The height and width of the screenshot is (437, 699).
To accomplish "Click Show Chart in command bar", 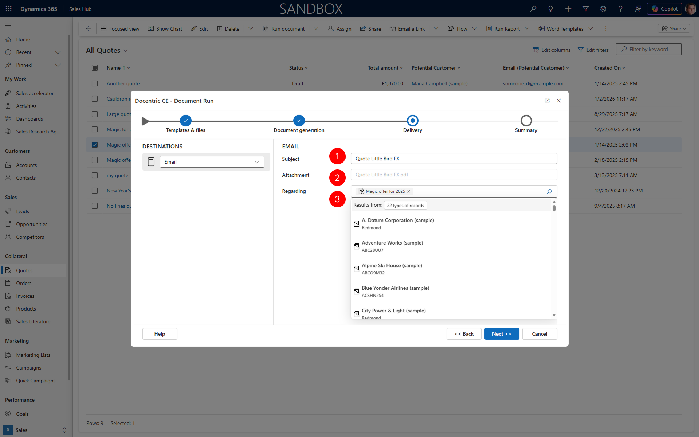I will pos(165,28).
